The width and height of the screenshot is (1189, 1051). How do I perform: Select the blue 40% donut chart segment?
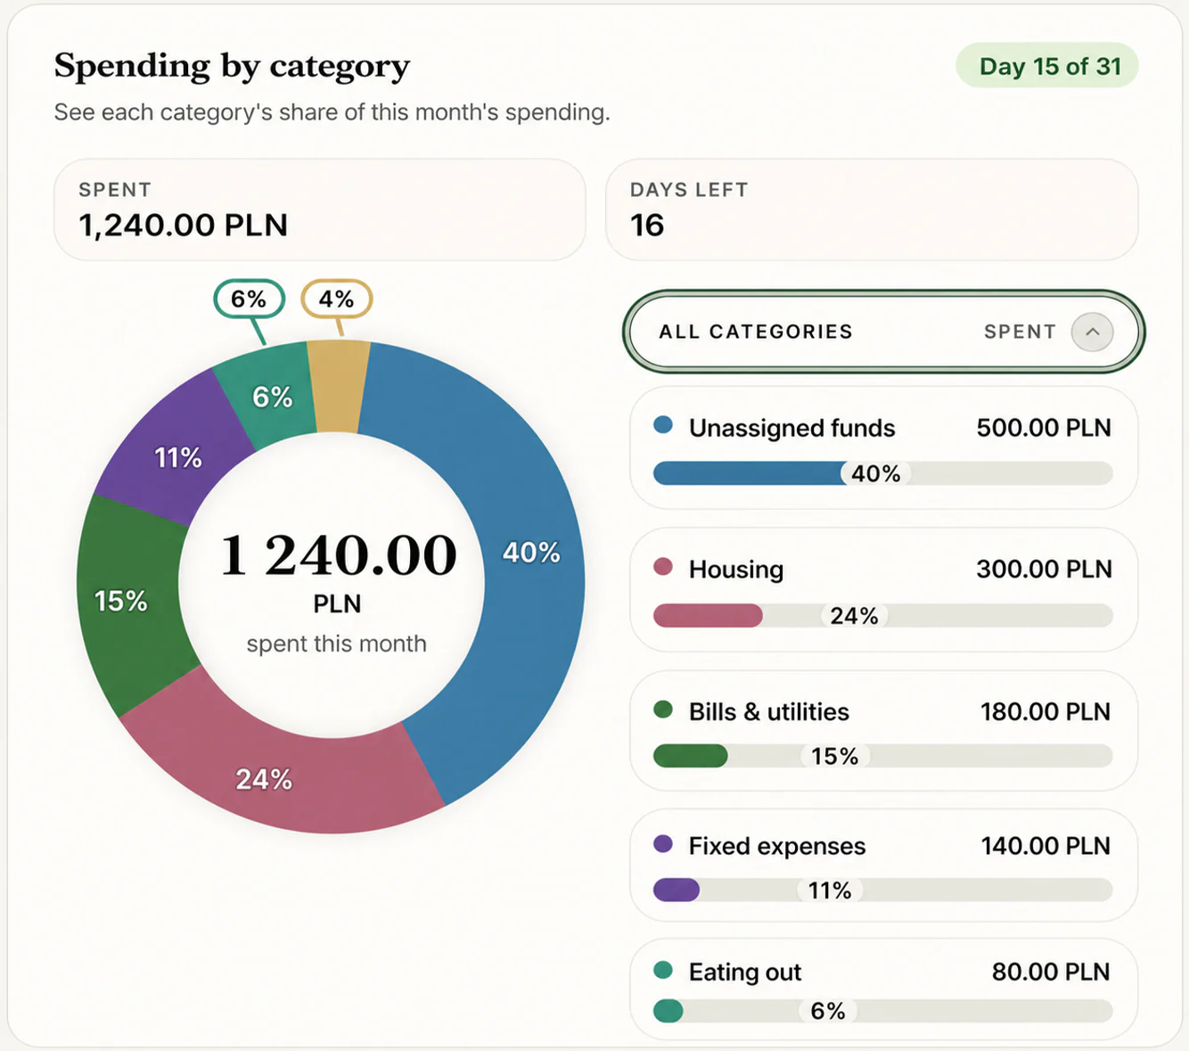pyautogui.click(x=531, y=553)
